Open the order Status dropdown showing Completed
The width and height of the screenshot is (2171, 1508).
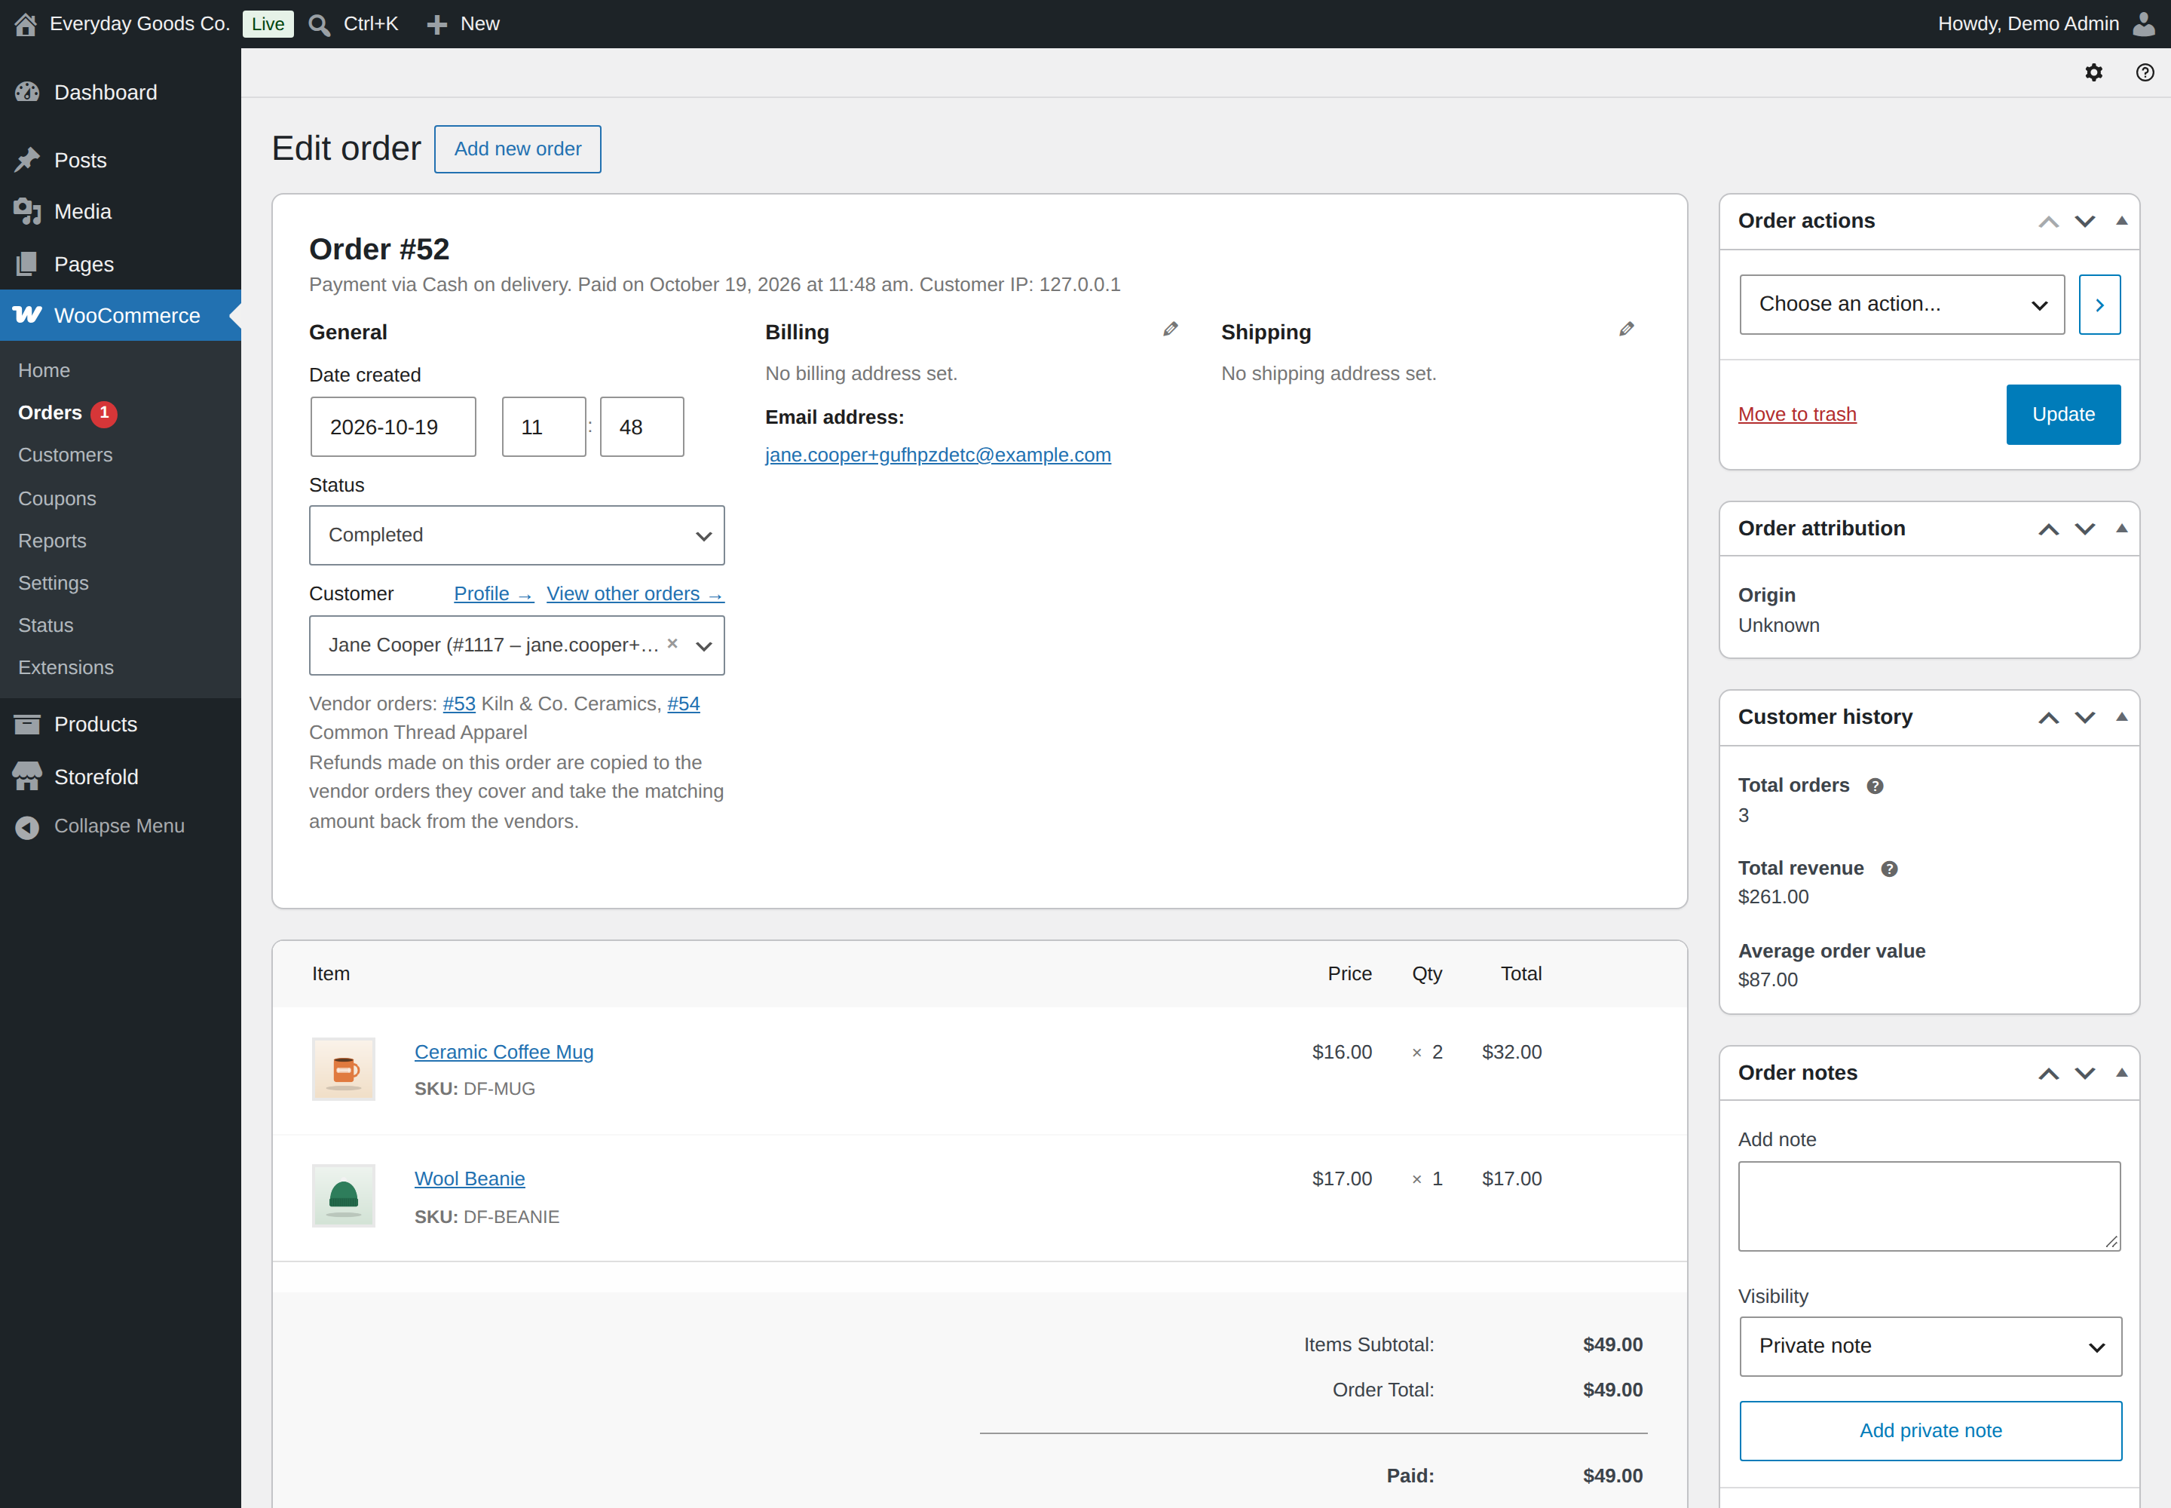(x=517, y=536)
